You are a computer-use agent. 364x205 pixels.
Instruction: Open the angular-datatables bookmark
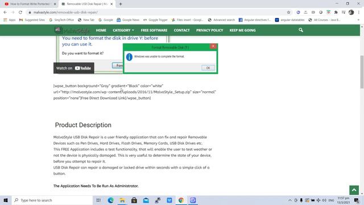289,20
